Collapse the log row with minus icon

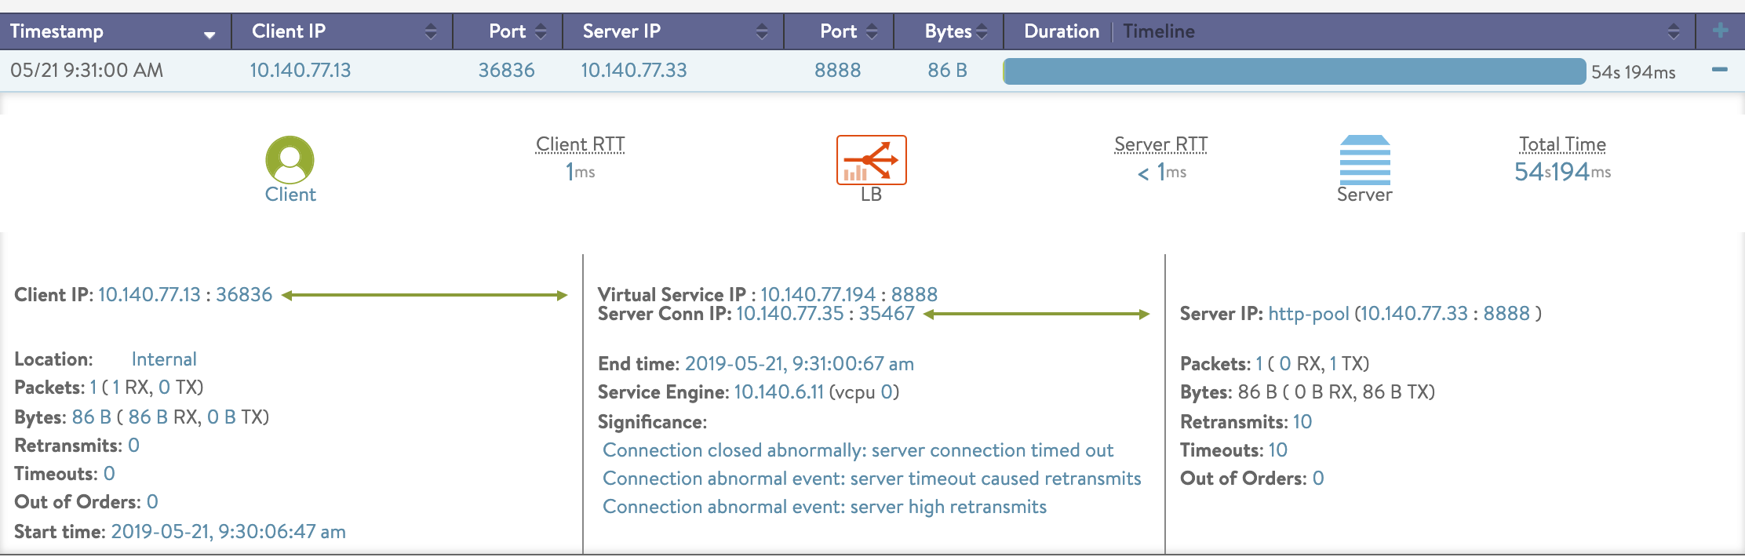[x=1720, y=70]
